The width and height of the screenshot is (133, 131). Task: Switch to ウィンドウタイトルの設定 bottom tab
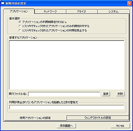pos(98,118)
